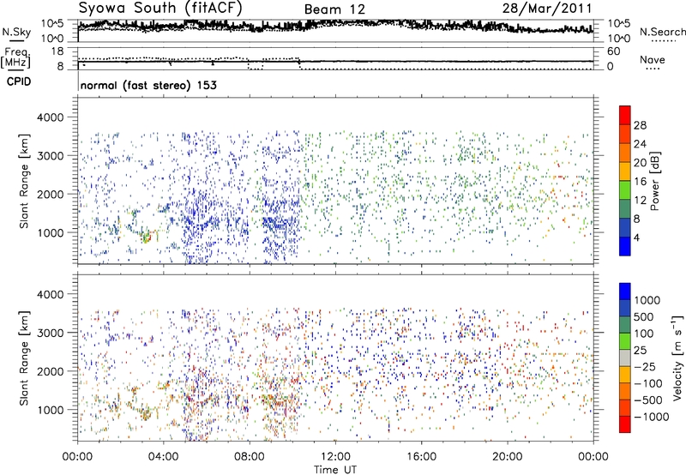Click the gray -25 to 25 Velocity swatch
The height and width of the screenshot is (475, 686).
(x=625, y=358)
